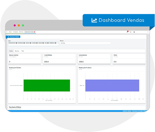The height and width of the screenshot is (132, 155).
Task: Open the Menu search tab
Action: point(21,32)
